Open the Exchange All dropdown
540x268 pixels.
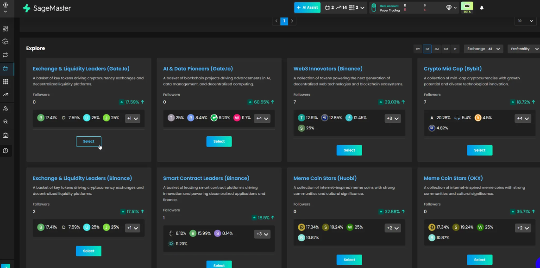coord(483,49)
